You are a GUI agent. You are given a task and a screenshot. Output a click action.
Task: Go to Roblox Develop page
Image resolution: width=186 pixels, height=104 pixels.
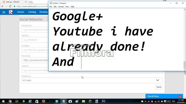pyautogui.click(x=44, y=12)
